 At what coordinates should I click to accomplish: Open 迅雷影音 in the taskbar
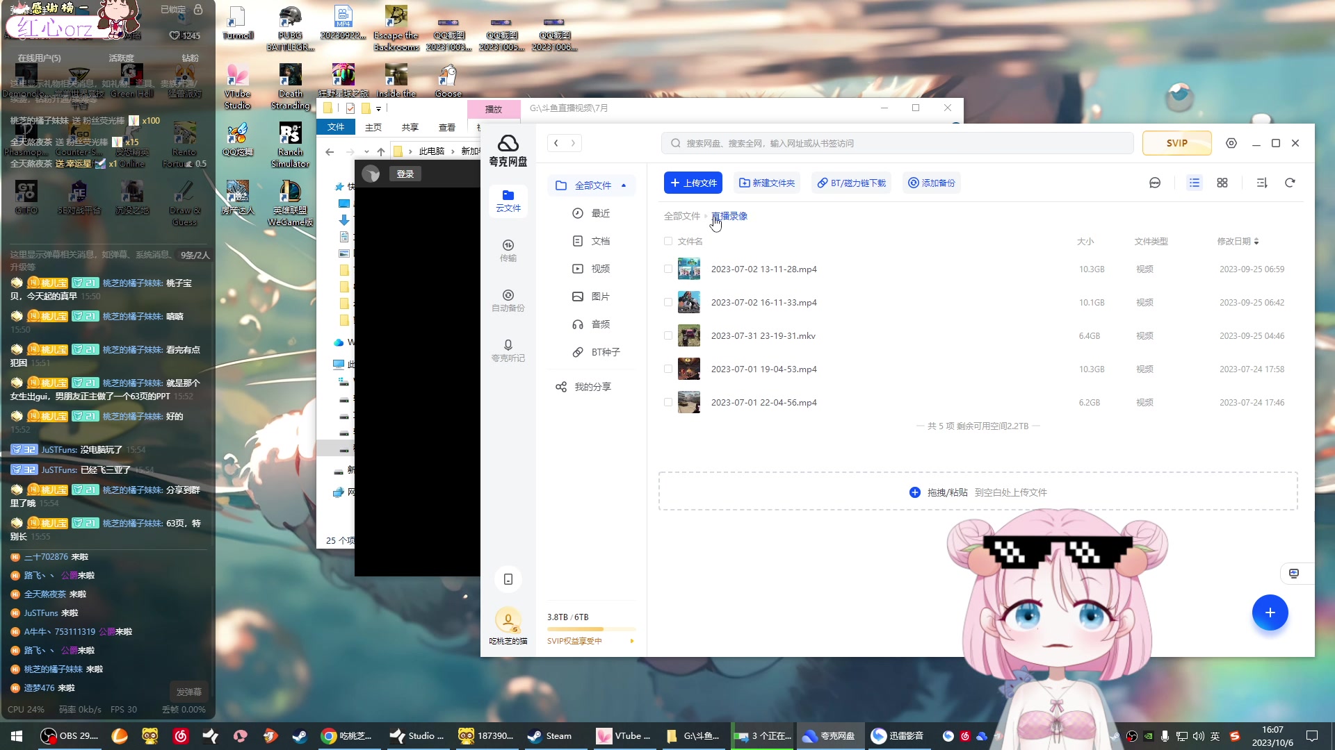[898, 736]
